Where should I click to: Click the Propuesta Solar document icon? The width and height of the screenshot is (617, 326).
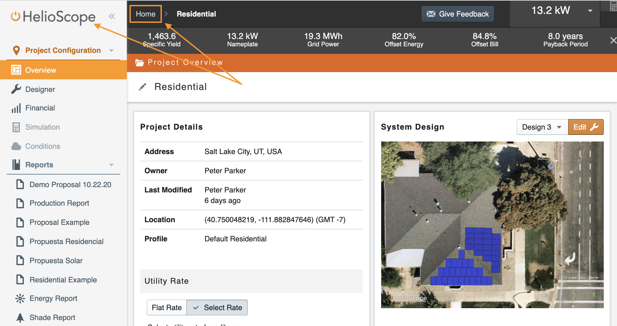(20, 261)
